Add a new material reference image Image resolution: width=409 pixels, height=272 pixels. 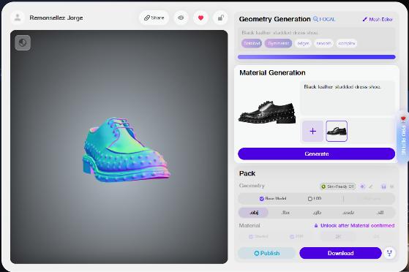pos(312,131)
